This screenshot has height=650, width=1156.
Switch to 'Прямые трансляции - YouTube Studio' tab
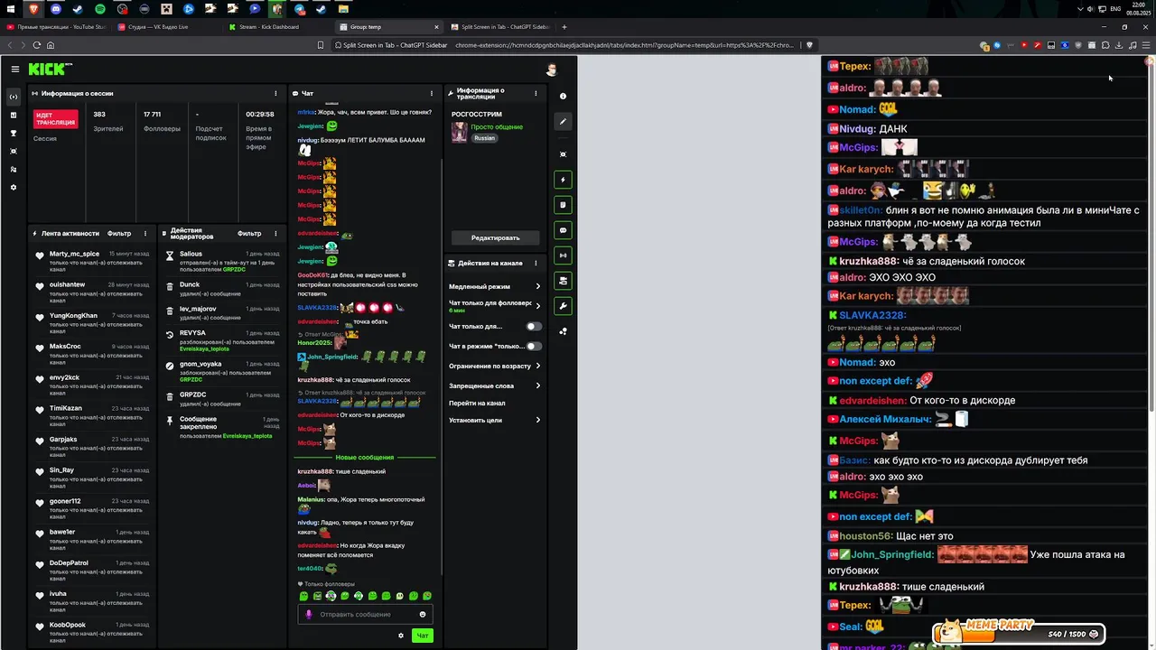pyautogui.click(x=56, y=27)
